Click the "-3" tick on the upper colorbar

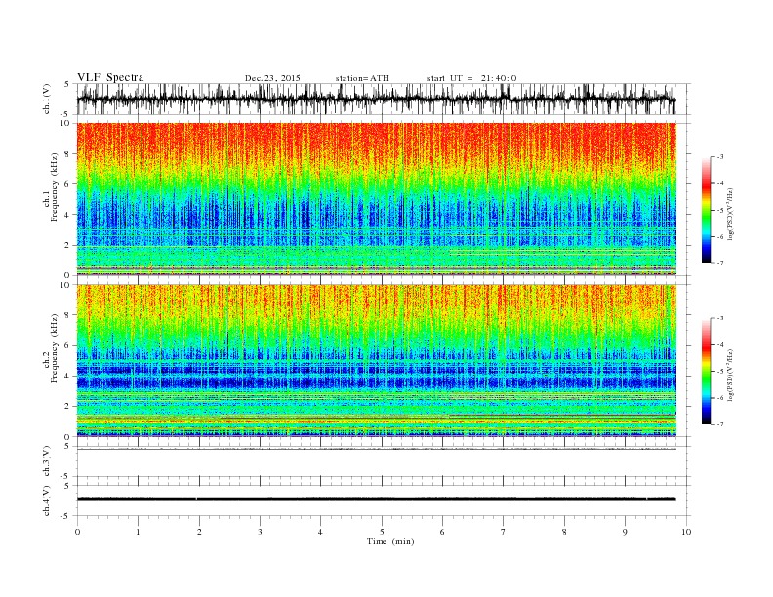click(720, 157)
